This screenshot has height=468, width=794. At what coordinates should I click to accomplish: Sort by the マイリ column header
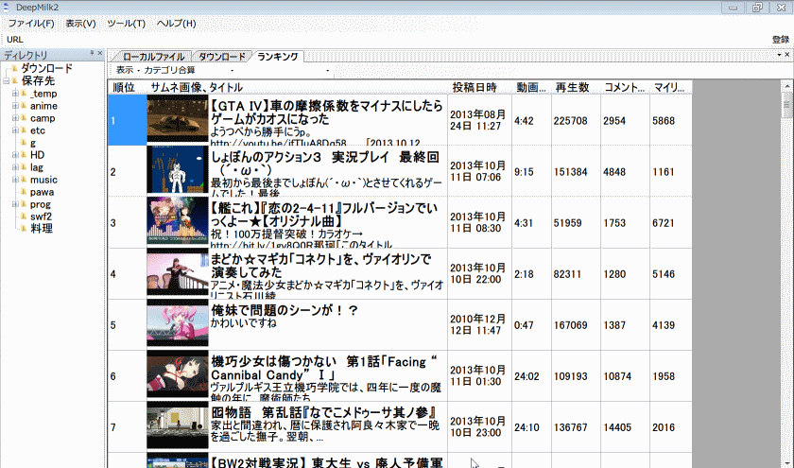coord(670,87)
